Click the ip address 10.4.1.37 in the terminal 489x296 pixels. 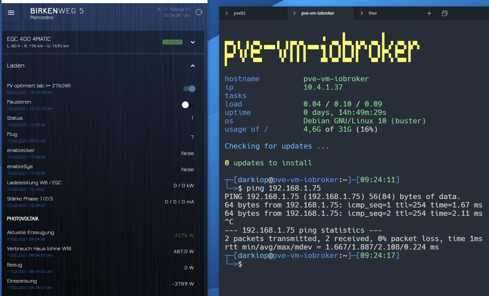[x=323, y=87]
